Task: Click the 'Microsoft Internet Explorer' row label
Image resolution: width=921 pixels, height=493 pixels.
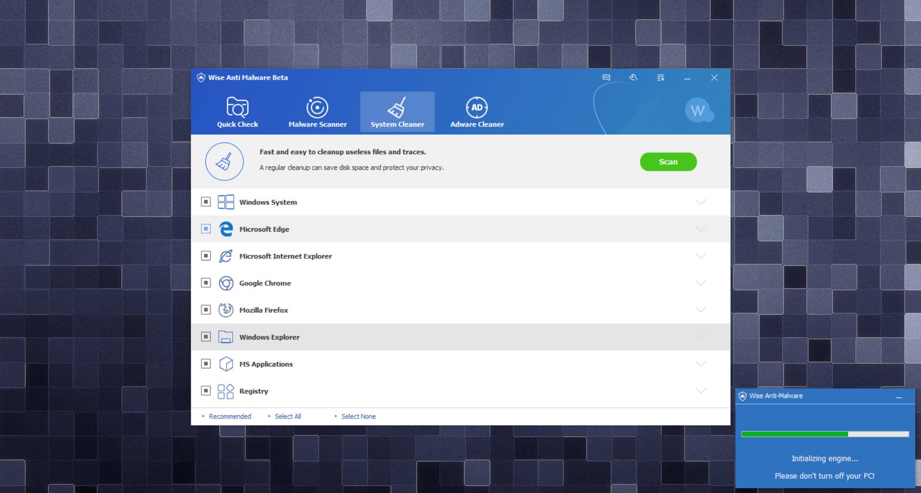Action: 285,256
